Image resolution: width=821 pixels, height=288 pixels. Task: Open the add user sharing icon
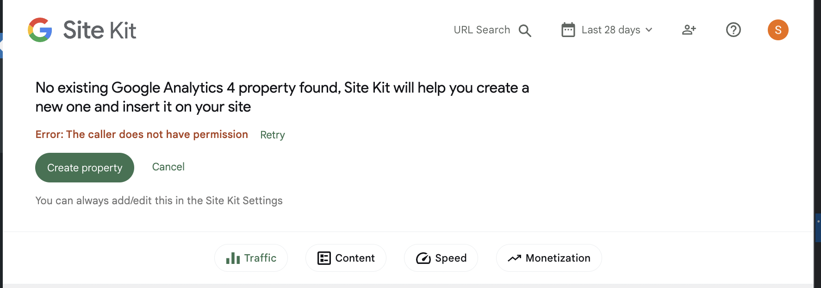pyautogui.click(x=689, y=30)
